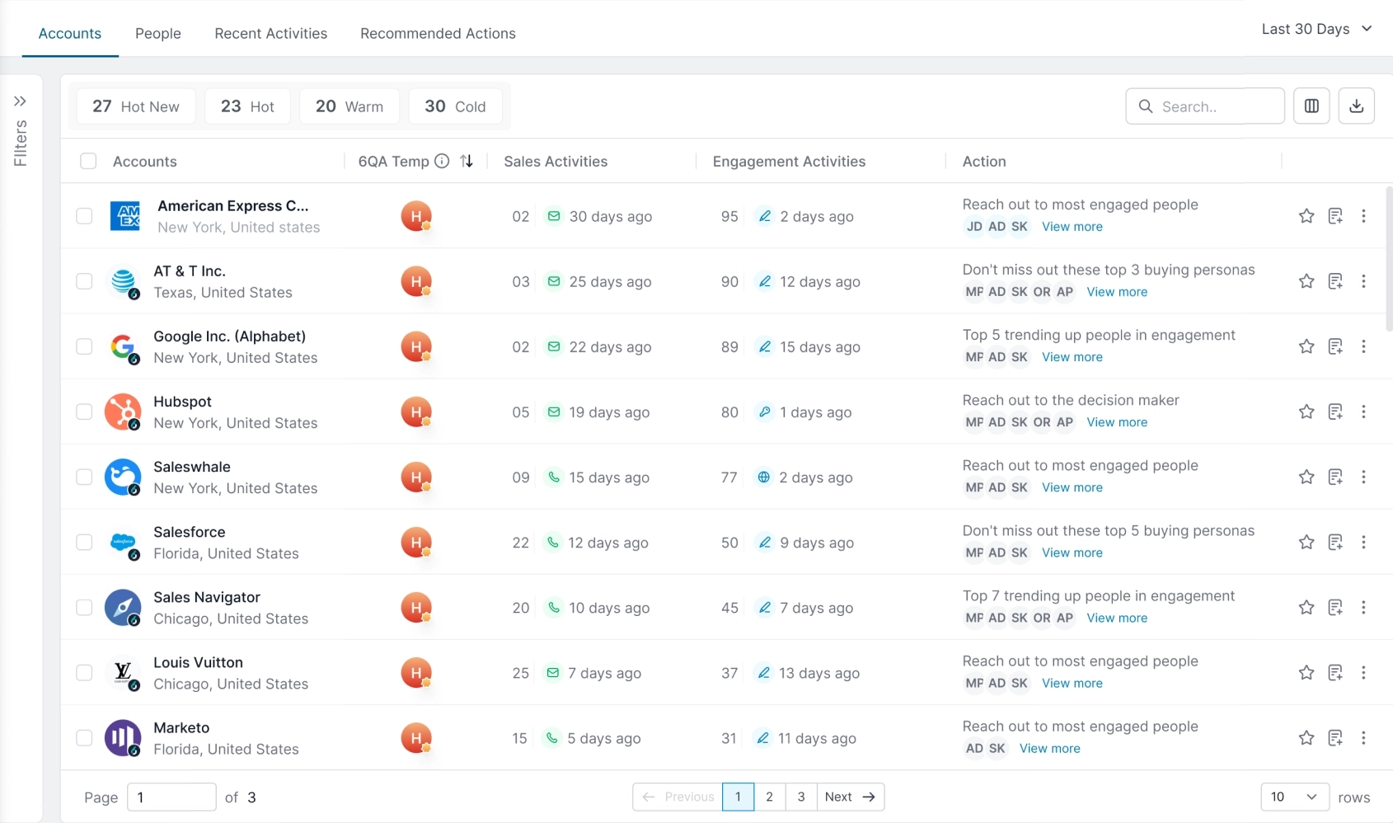Image resolution: width=1393 pixels, height=823 pixels.
Task: Star the Google Inc. (Alphabet) account
Action: click(1306, 346)
